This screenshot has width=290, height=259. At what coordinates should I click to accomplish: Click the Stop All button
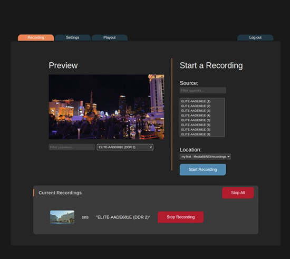pyautogui.click(x=238, y=193)
